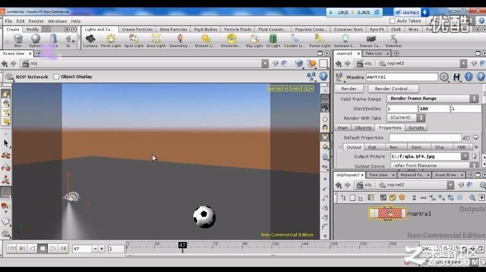Expand the network pane path dropdown
This screenshot has height=272, width=486.
450,185
